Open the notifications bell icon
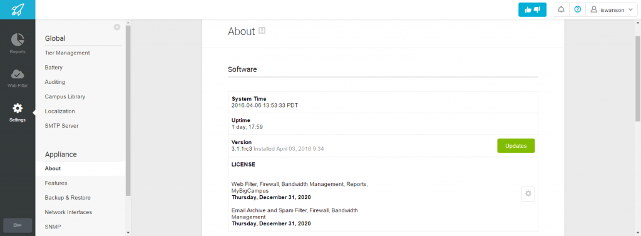641x236 pixels. (561, 10)
